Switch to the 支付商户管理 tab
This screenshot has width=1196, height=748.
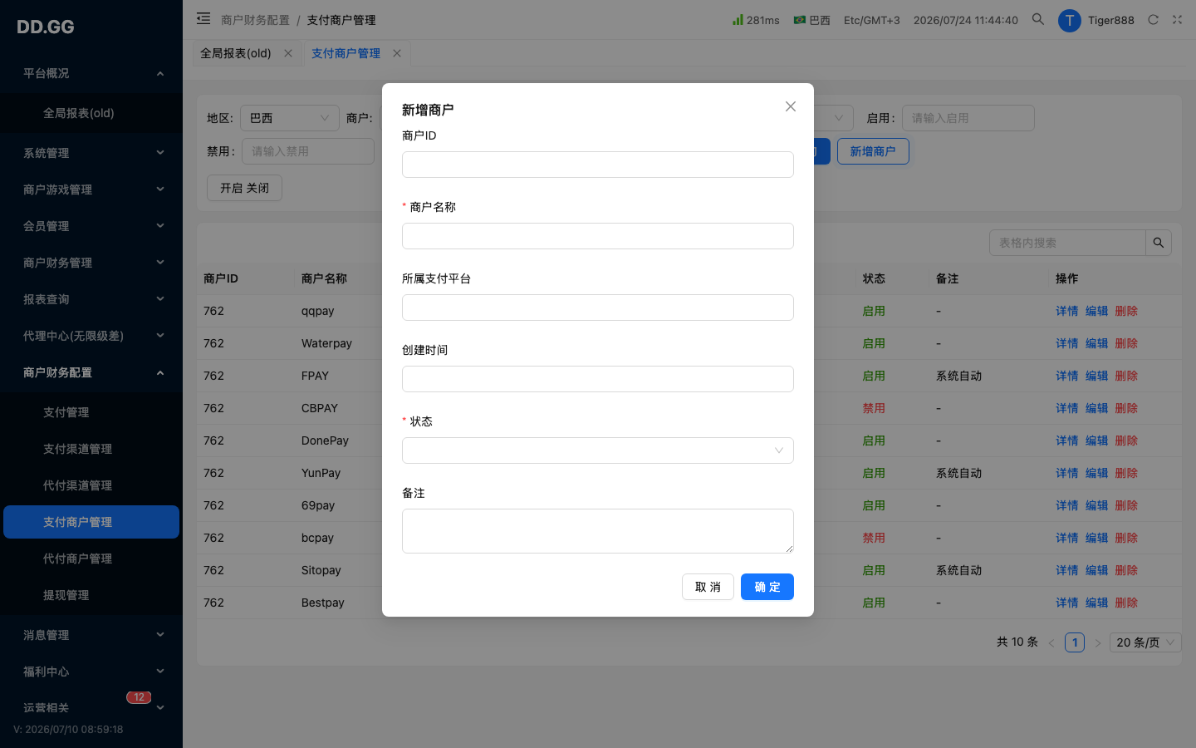(346, 53)
